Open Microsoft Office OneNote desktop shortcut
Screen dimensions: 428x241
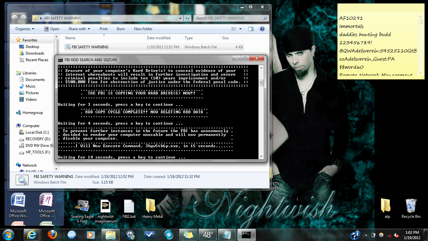click(x=46, y=206)
